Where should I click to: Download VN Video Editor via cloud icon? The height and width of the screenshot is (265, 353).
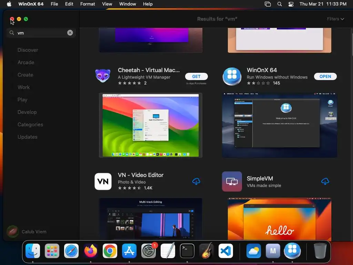tap(196, 181)
